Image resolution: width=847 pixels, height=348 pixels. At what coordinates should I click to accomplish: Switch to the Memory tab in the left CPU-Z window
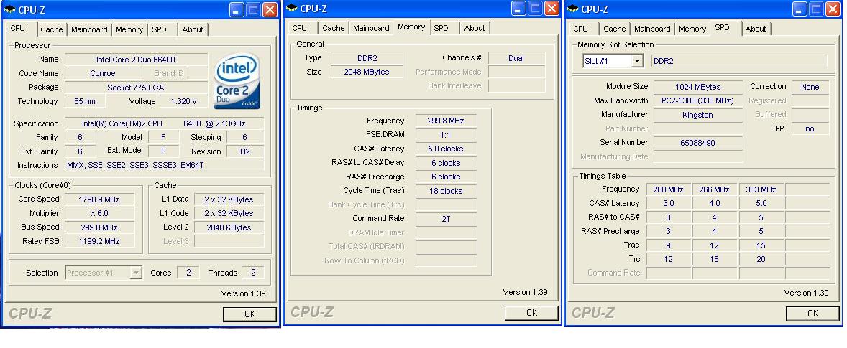[x=129, y=29]
